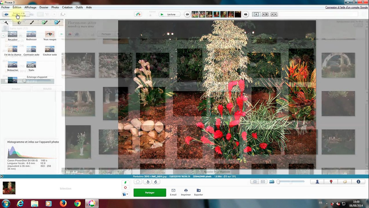Viewport: 369px width, 208px height.
Task: Select the highlighted current filmstrip thumbnail
Action: click(x=217, y=14)
